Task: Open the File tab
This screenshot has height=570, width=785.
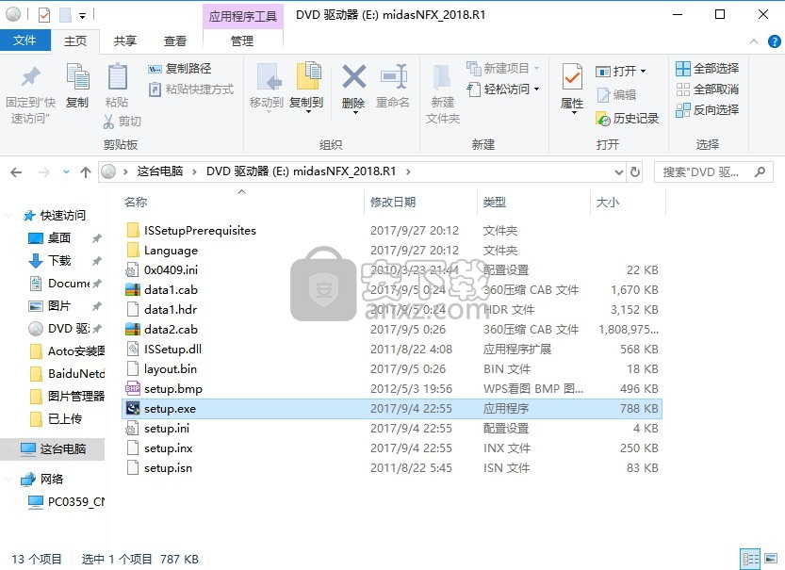Action: [x=25, y=41]
